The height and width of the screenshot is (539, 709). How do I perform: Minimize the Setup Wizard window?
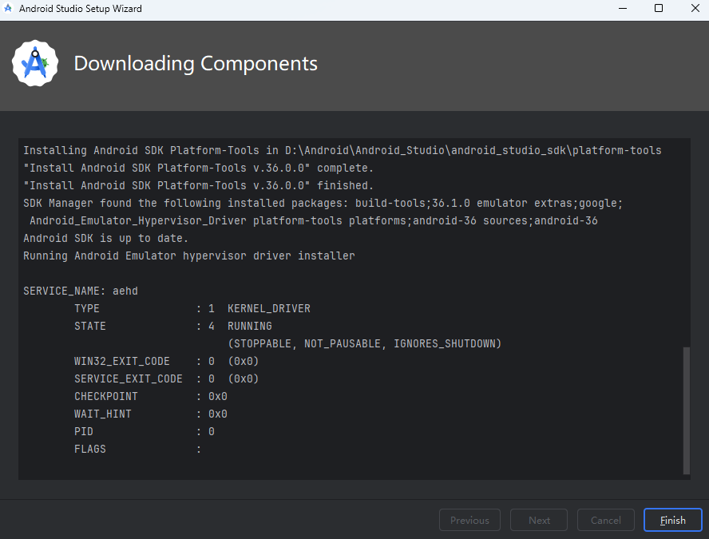point(623,9)
